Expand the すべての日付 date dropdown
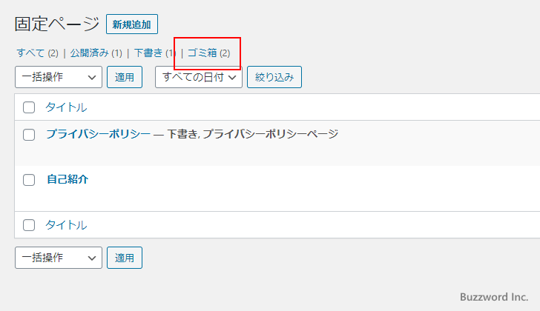Viewport: 540px width, 311px height. click(199, 77)
